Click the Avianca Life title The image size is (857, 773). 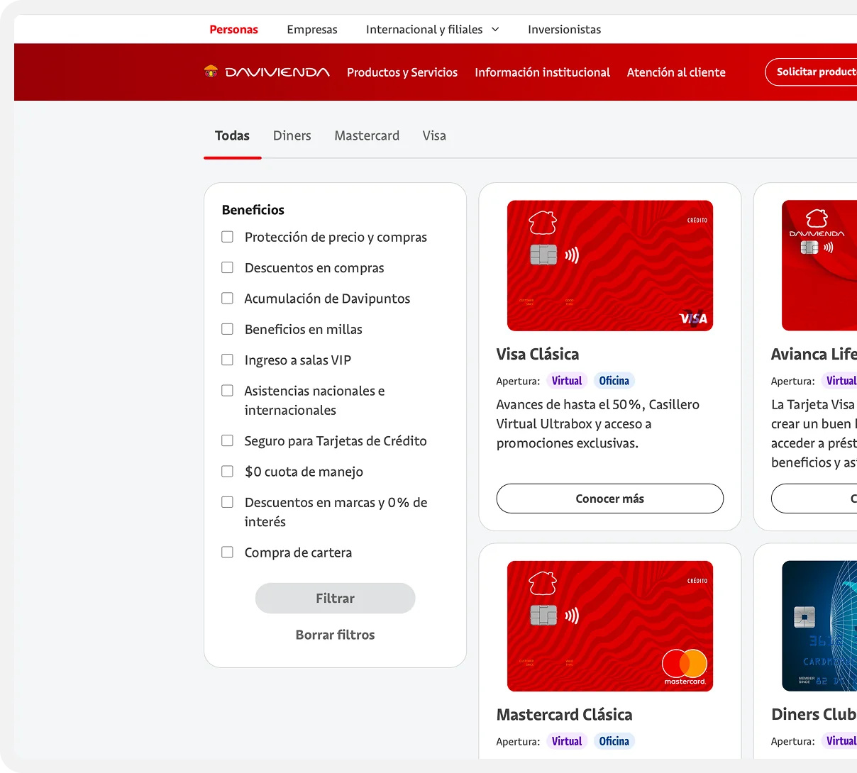pos(814,354)
